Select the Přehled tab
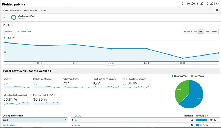This screenshot has width=221, height=128. pyautogui.click(x=7, y=25)
